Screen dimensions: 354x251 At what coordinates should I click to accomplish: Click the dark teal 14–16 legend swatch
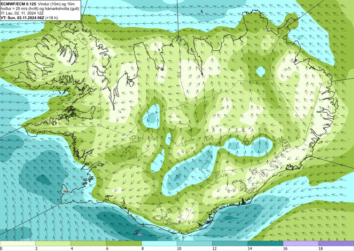[265, 243]
